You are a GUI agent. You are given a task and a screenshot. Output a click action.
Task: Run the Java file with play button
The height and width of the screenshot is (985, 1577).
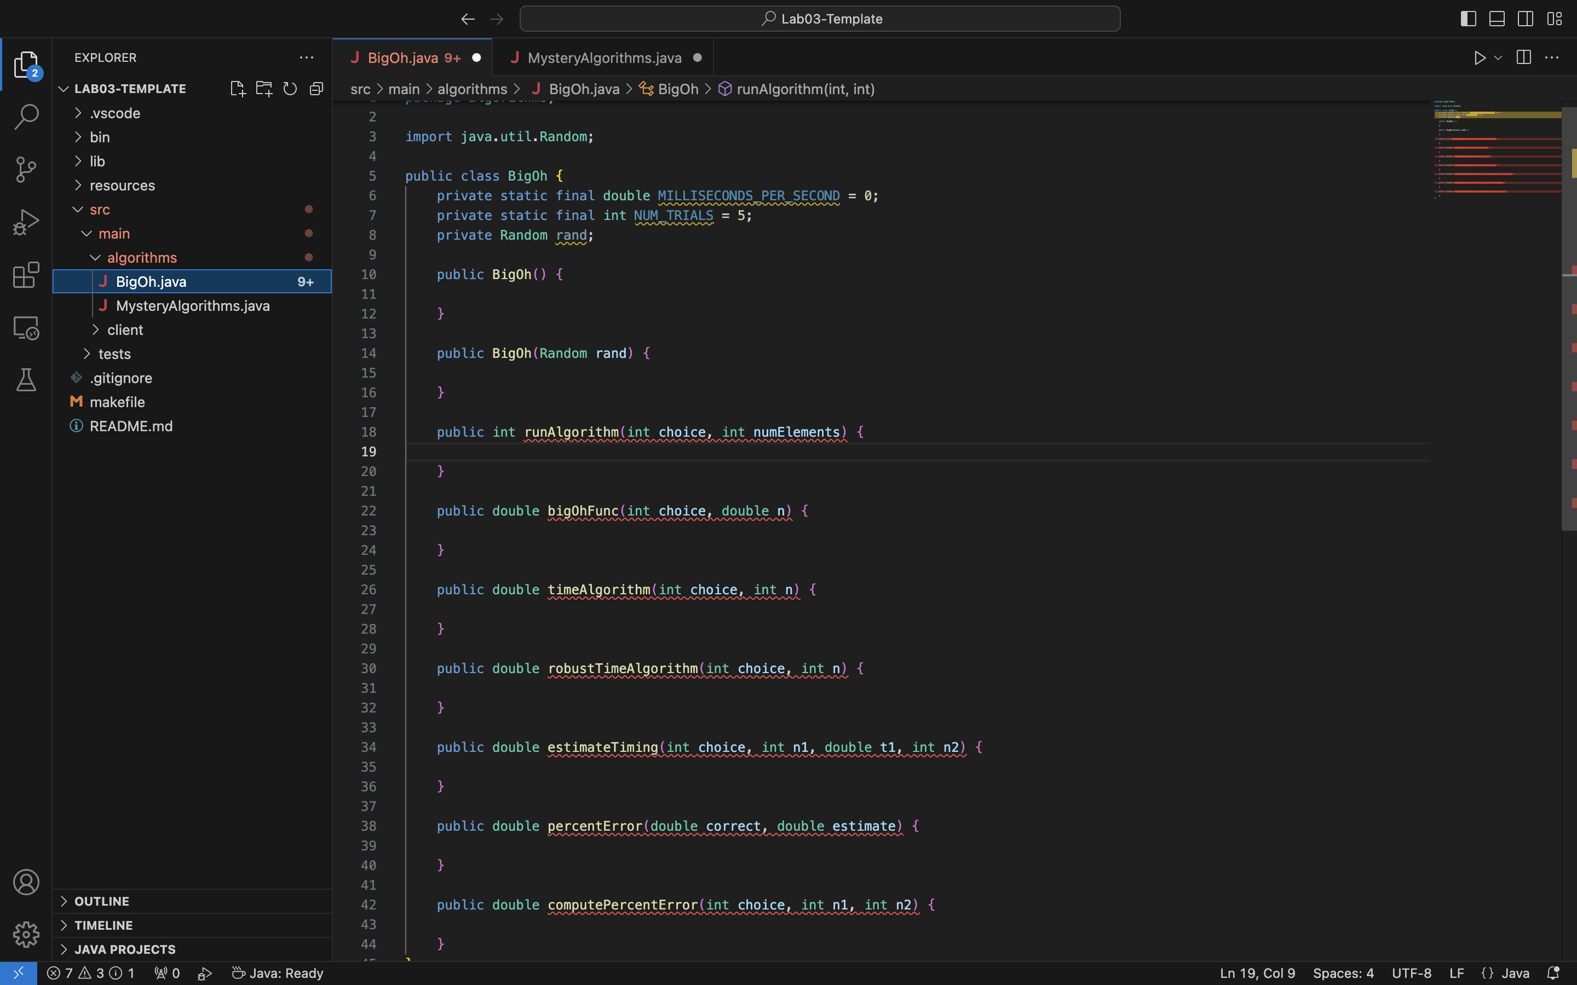pyautogui.click(x=1479, y=58)
